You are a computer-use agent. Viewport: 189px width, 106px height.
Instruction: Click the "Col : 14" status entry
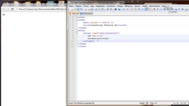point(183,103)
